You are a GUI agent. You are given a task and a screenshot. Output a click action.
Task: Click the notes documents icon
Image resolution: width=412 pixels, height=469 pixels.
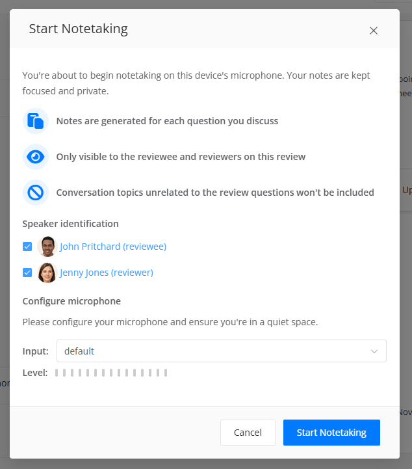point(36,121)
